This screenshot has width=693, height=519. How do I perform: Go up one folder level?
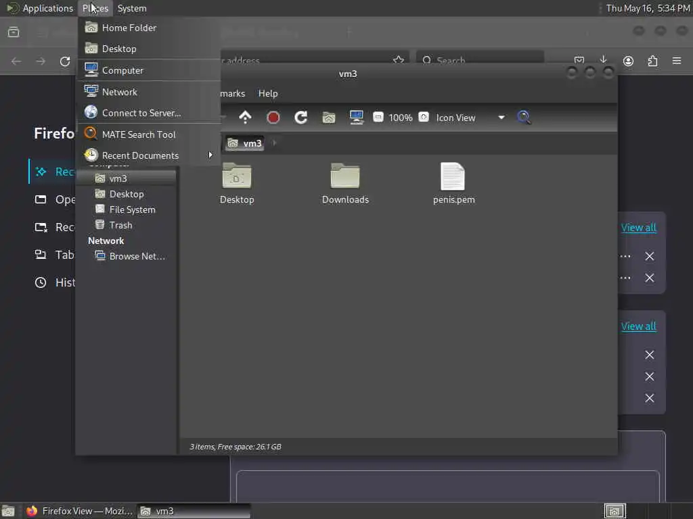point(245,118)
